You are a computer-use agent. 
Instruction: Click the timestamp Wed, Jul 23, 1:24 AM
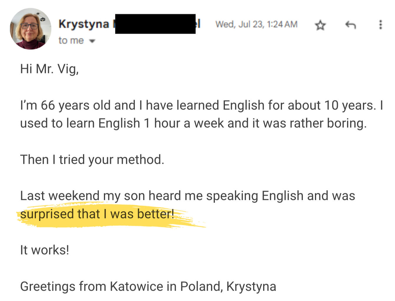click(x=256, y=24)
